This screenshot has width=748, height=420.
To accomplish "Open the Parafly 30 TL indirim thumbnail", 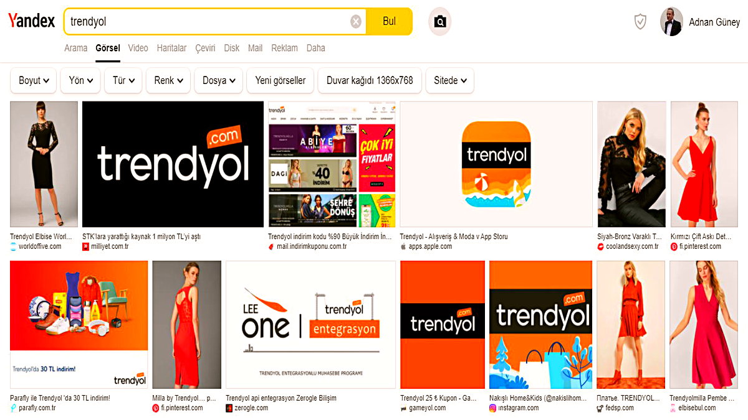I will pos(79,325).
